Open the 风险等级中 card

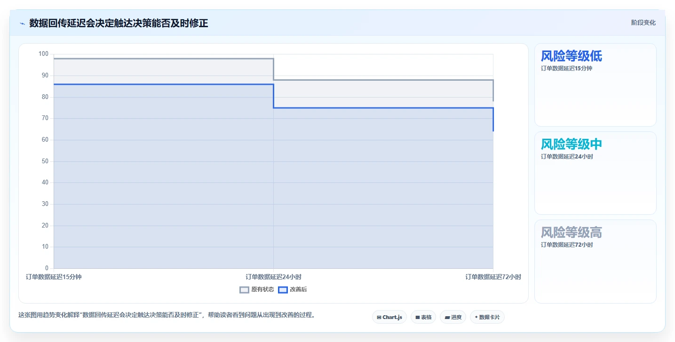click(596, 173)
